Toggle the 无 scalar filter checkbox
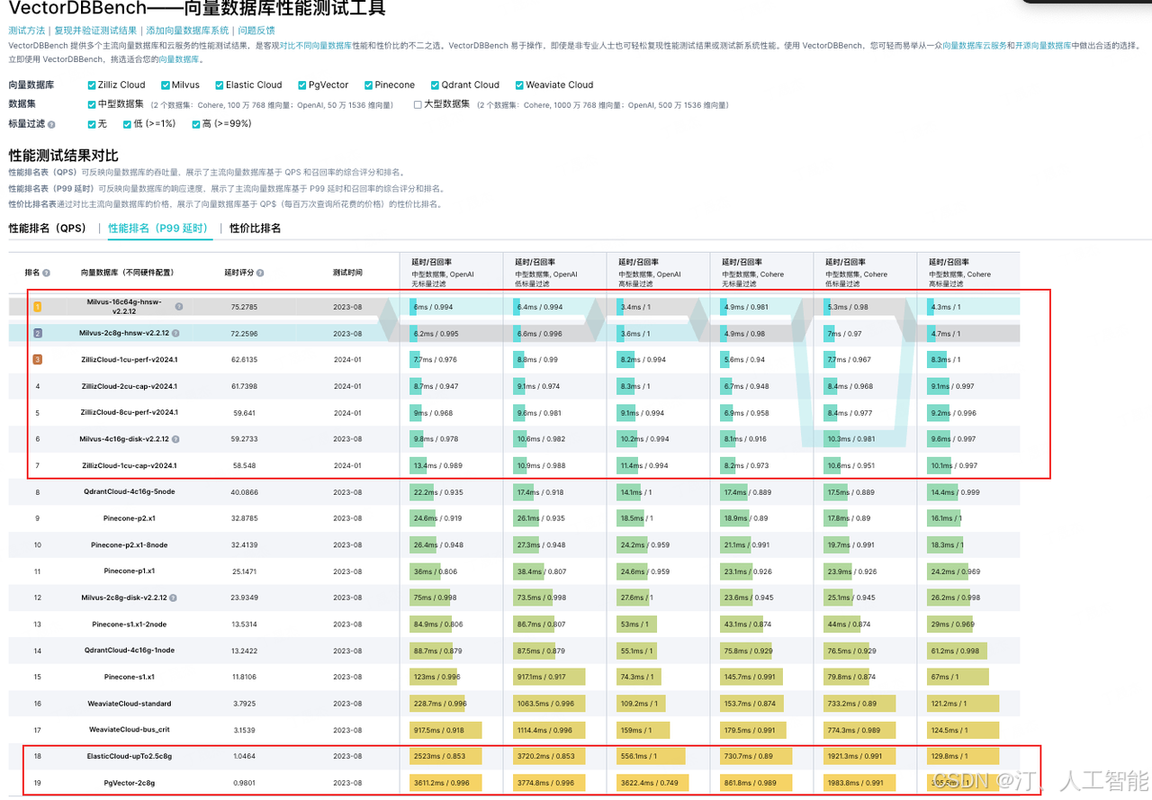Screen dimensions: 1152x800 (x=92, y=124)
